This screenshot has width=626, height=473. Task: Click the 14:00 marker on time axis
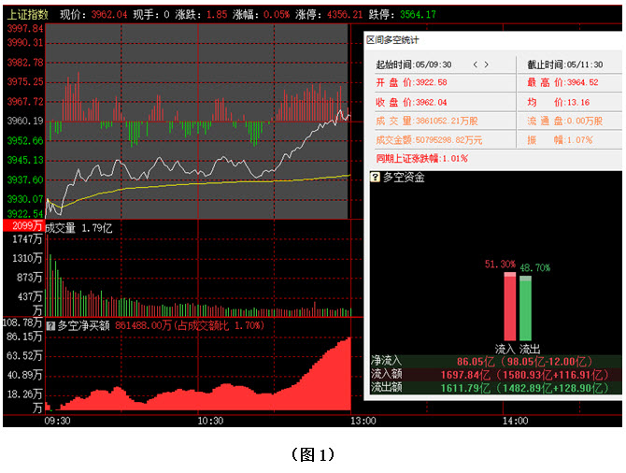(x=515, y=422)
